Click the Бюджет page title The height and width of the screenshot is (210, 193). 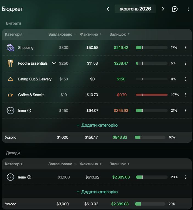click(12, 9)
